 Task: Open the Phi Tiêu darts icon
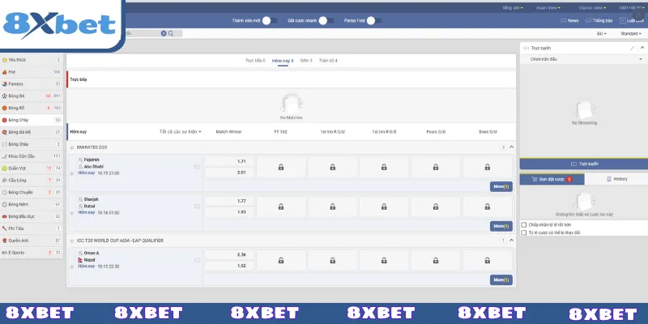point(5,228)
